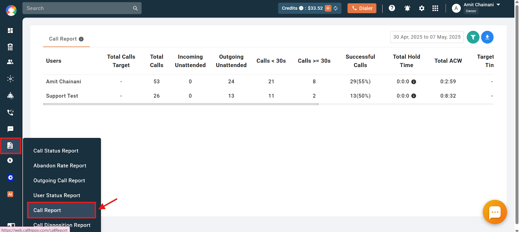519x232 pixels.
Task: Open the numbers keypad phone icon in sidebar
Action: click(x=10, y=47)
